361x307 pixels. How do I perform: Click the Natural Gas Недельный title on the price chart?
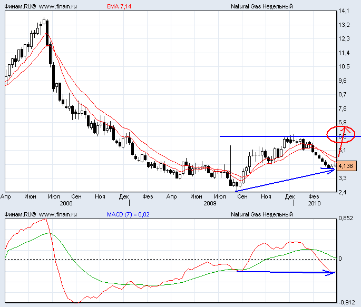coord(262,6)
